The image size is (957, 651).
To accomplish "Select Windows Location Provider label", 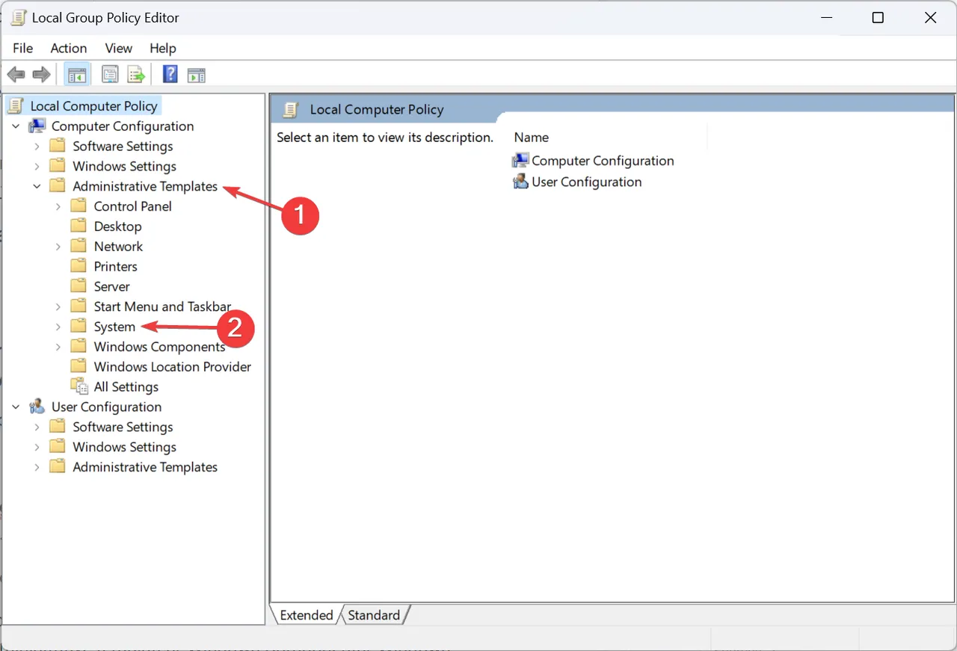I will [x=172, y=366].
